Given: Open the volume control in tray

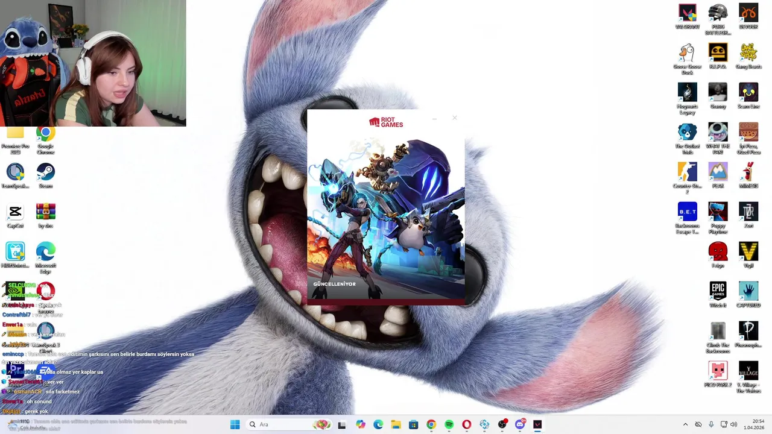Looking at the screenshot, I should (734, 424).
